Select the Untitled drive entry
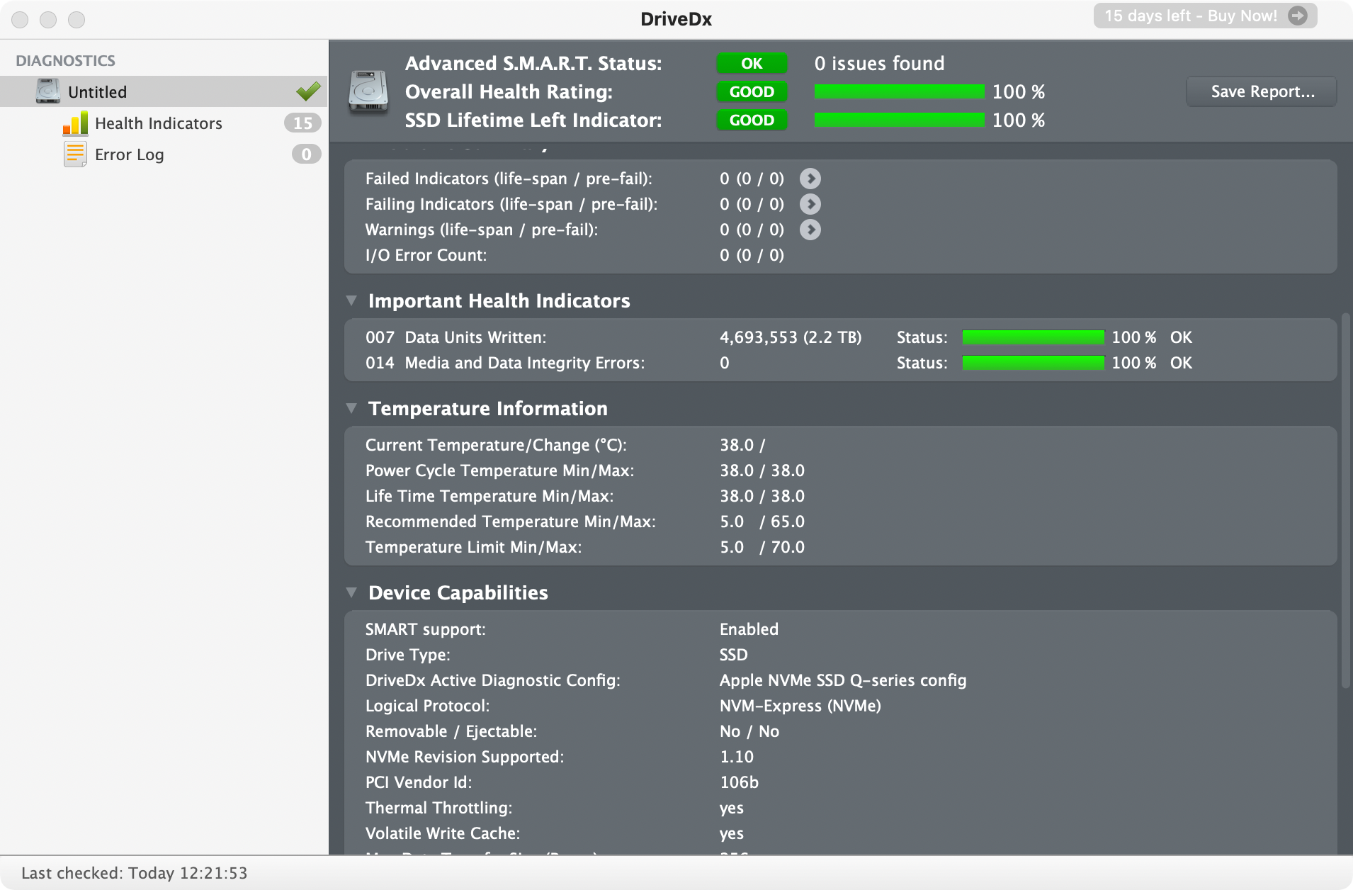Image resolution: width=1353 pixels, height=890 pixels. click(97, 92)
